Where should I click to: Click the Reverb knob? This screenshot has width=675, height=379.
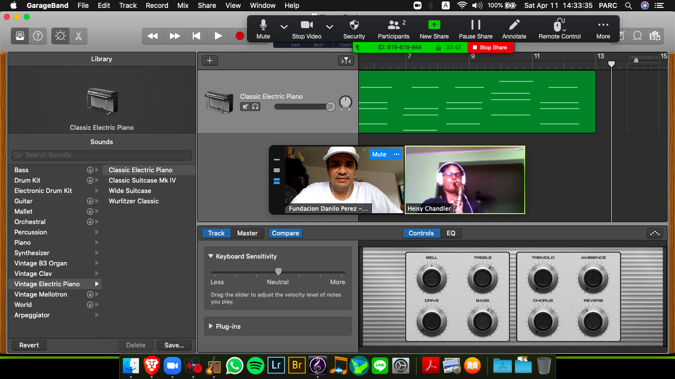(593, 321)
